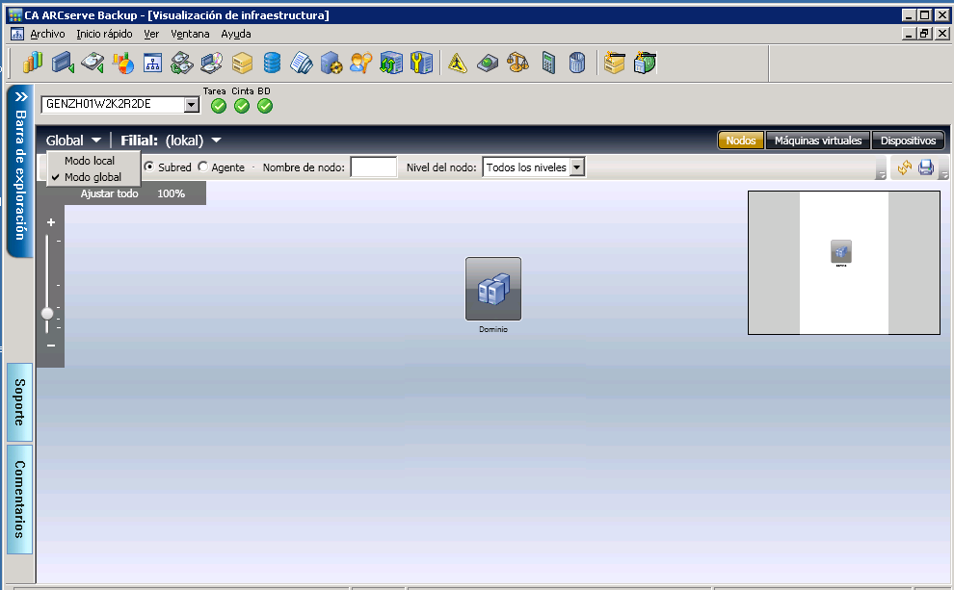Open the user with key profile icon
This screenshot has height=590, width=954.
pyautogui.click(x=361, y=63)
